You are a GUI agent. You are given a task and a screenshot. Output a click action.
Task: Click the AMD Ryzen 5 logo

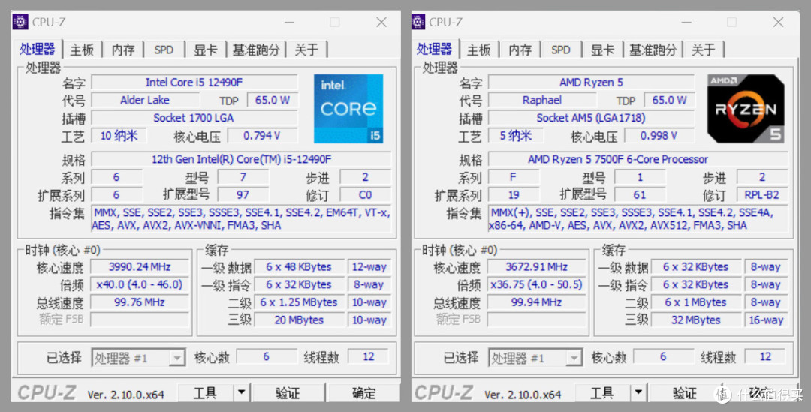coord(746,109)
